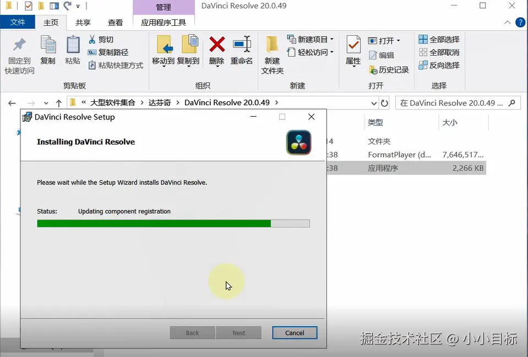Select the 应用程序 row sized 2,266 KB
The width and height of the screenshot is (528, 357).
pos(406,168)
